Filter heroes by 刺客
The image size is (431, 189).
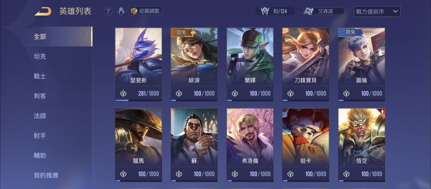click(x=40, y=96)
